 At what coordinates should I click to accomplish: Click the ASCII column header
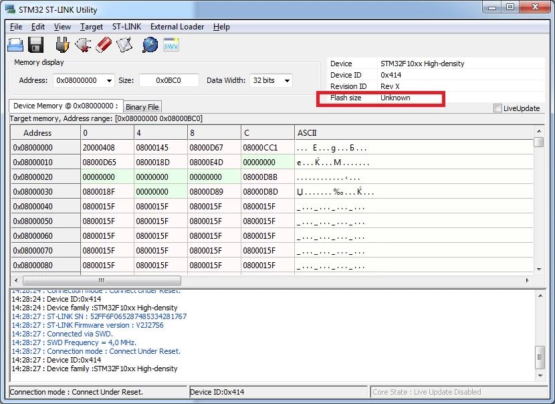[x=413, y=133]
